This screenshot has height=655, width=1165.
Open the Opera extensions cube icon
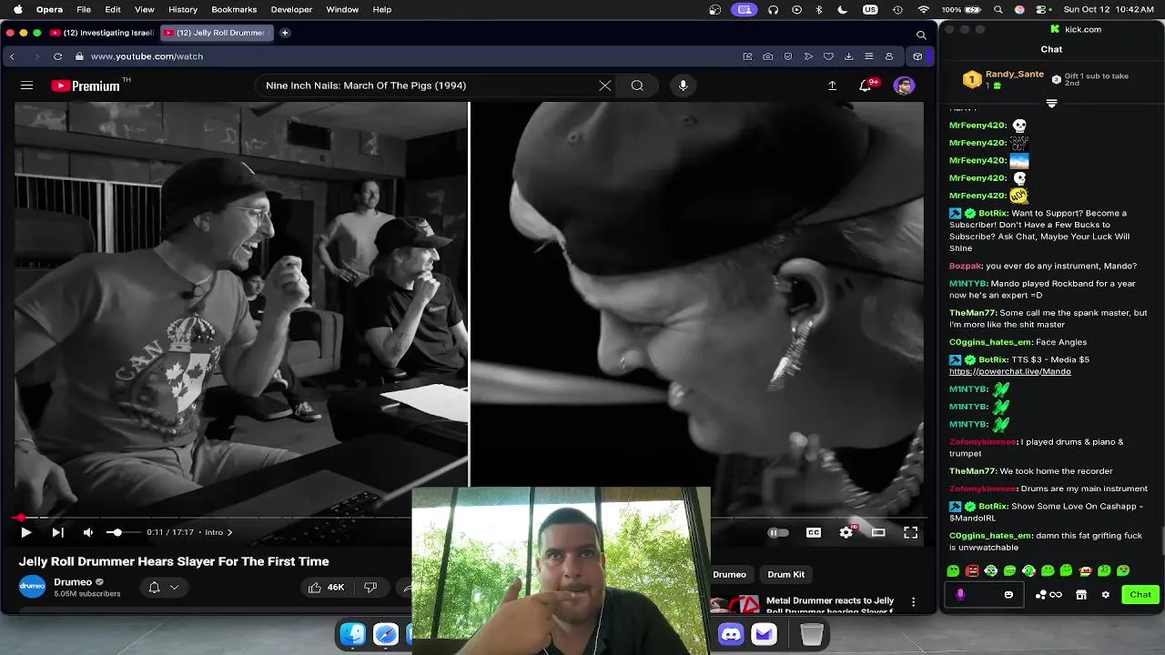917,56
